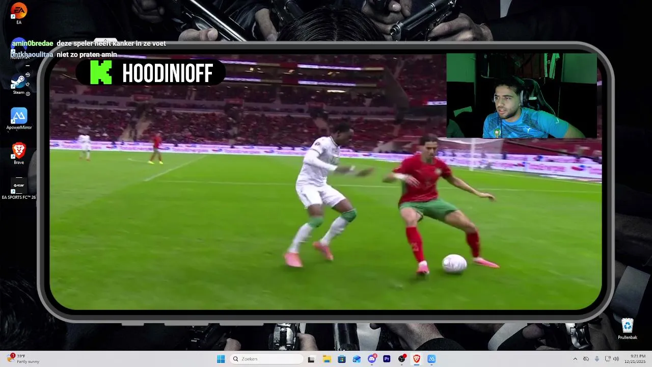
Task: Click the Zoeken taskbar search box
Action: (266, 359)
